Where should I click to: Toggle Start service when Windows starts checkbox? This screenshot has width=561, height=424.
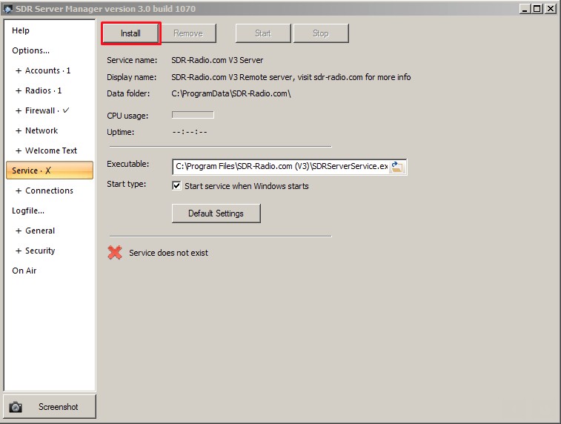pos(176,186)
